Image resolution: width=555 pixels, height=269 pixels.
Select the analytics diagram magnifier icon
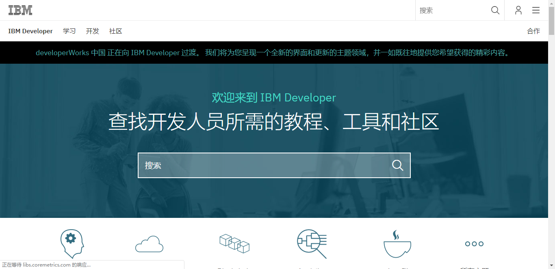pos(312,244)
